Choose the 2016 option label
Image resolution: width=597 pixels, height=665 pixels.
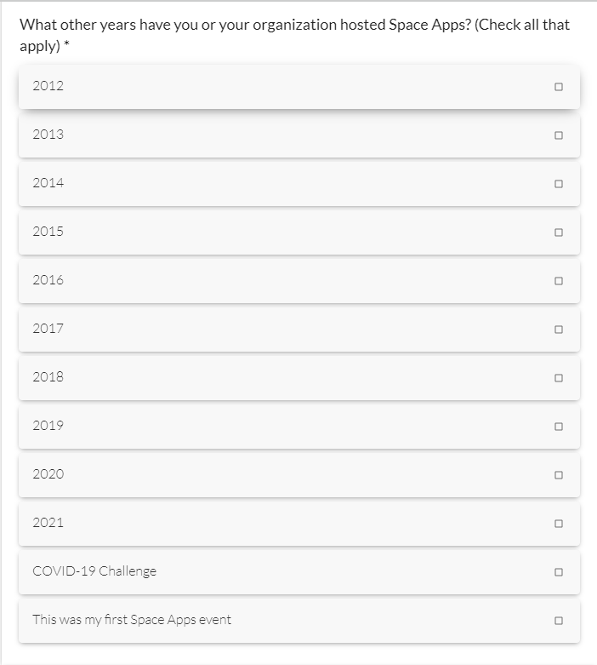[48, 280]
